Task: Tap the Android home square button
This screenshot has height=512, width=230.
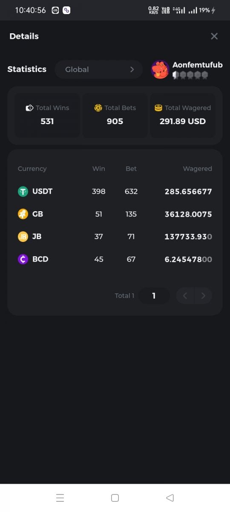Action: coord(115,498)
